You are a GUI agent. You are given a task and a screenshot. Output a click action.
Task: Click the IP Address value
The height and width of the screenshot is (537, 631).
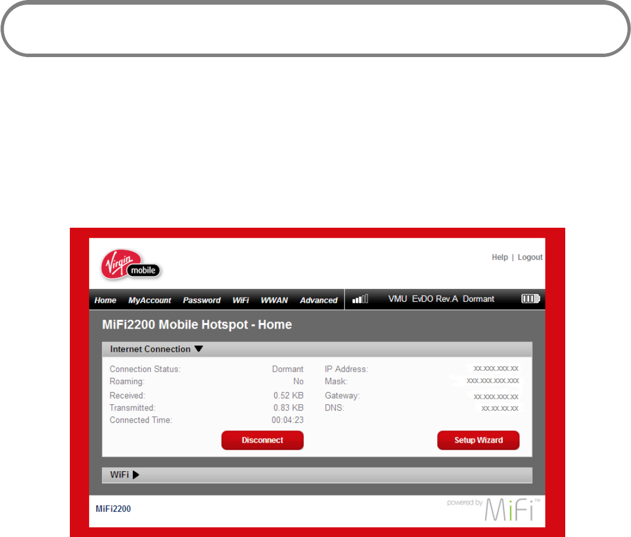pos(496,368)
